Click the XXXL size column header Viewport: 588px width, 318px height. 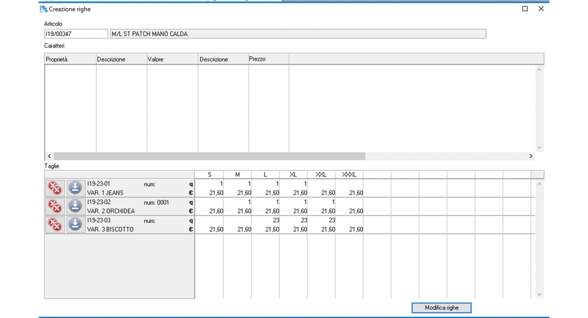(349, 175)
